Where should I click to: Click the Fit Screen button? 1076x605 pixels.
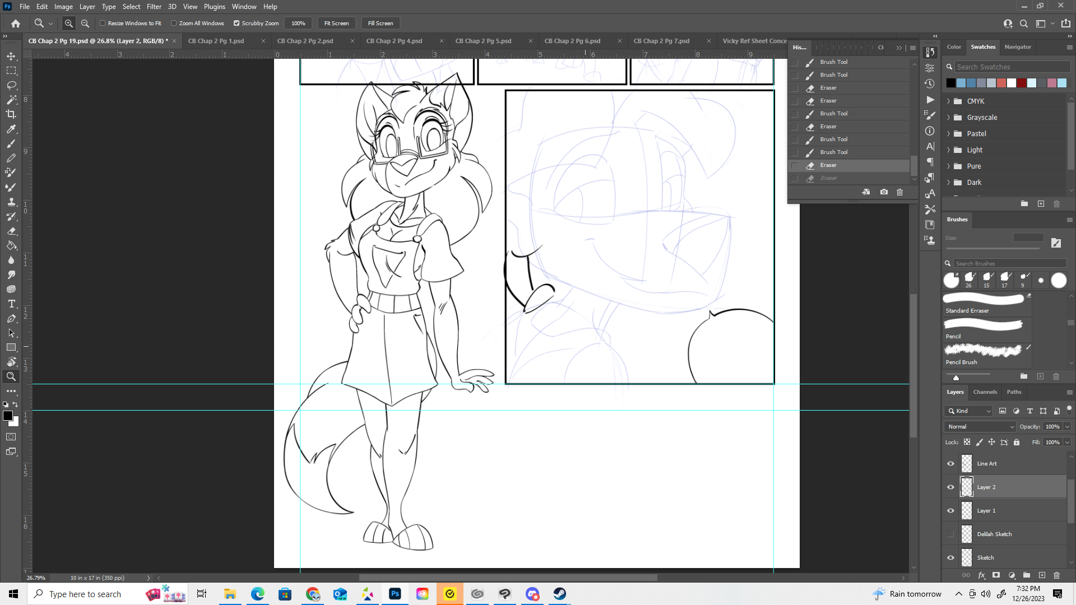click(336, 24)
